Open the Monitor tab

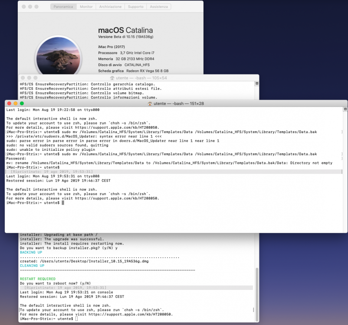[86, 6]
